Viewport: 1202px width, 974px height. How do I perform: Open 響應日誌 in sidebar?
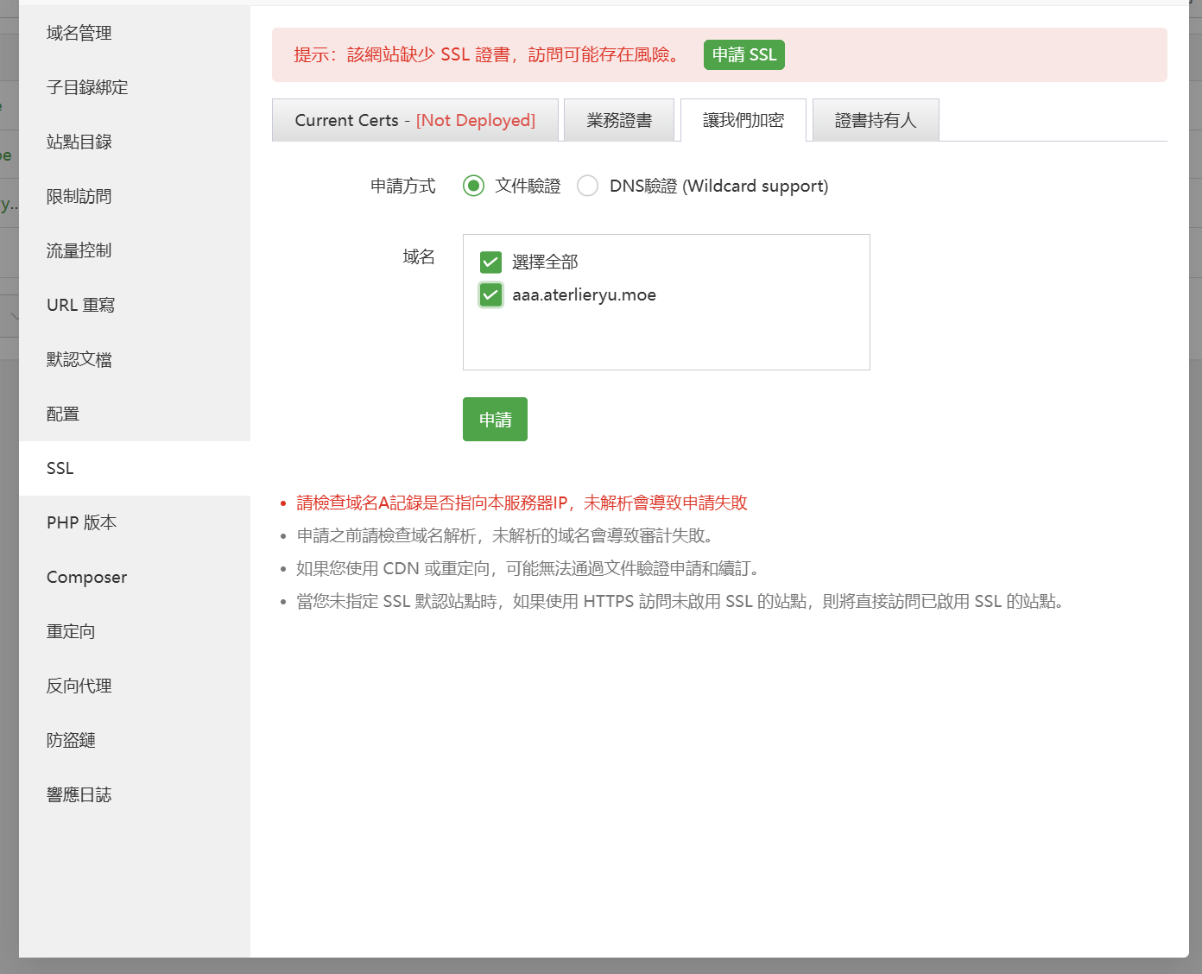pyautogui.click(x=79, y=794)
